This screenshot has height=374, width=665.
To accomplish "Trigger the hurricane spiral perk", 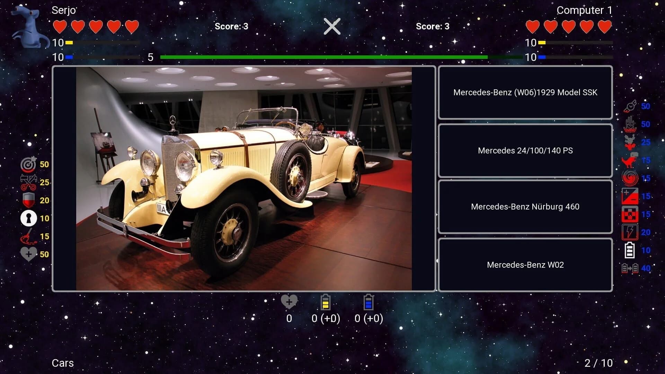I will click(x=631, y=178).
